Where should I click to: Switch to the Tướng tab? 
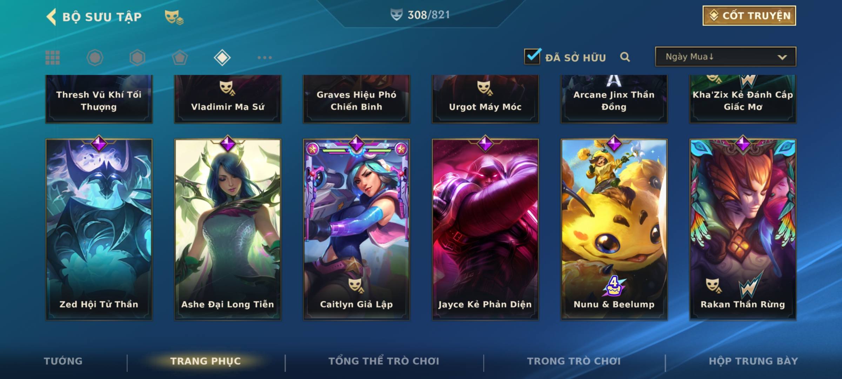coord(63,361)
